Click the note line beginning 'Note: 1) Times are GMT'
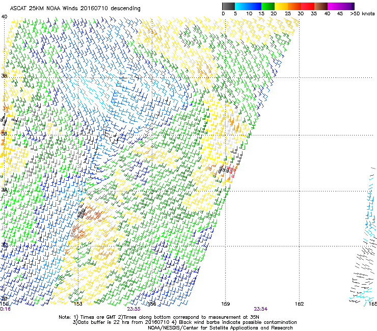Viewport: 377px width, 331px height. tap(159, 317)
